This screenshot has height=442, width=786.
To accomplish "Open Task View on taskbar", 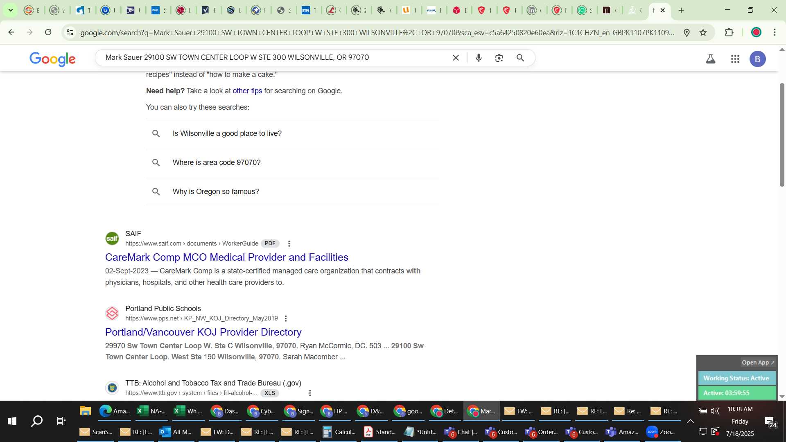I will tap(61, 421).
